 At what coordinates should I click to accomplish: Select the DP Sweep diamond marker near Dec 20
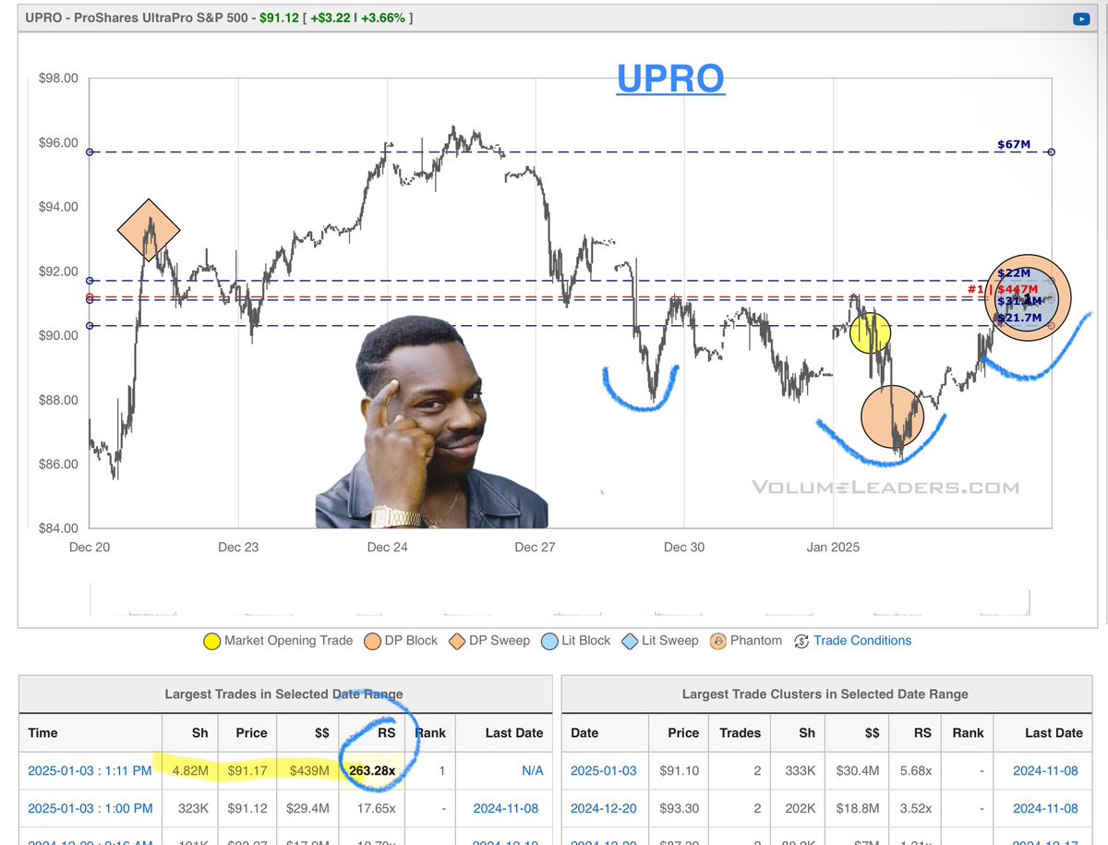[x=149, y=230]
